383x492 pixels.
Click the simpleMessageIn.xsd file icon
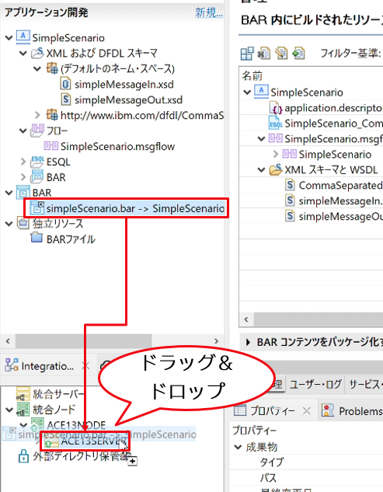(x=65, y=84)
